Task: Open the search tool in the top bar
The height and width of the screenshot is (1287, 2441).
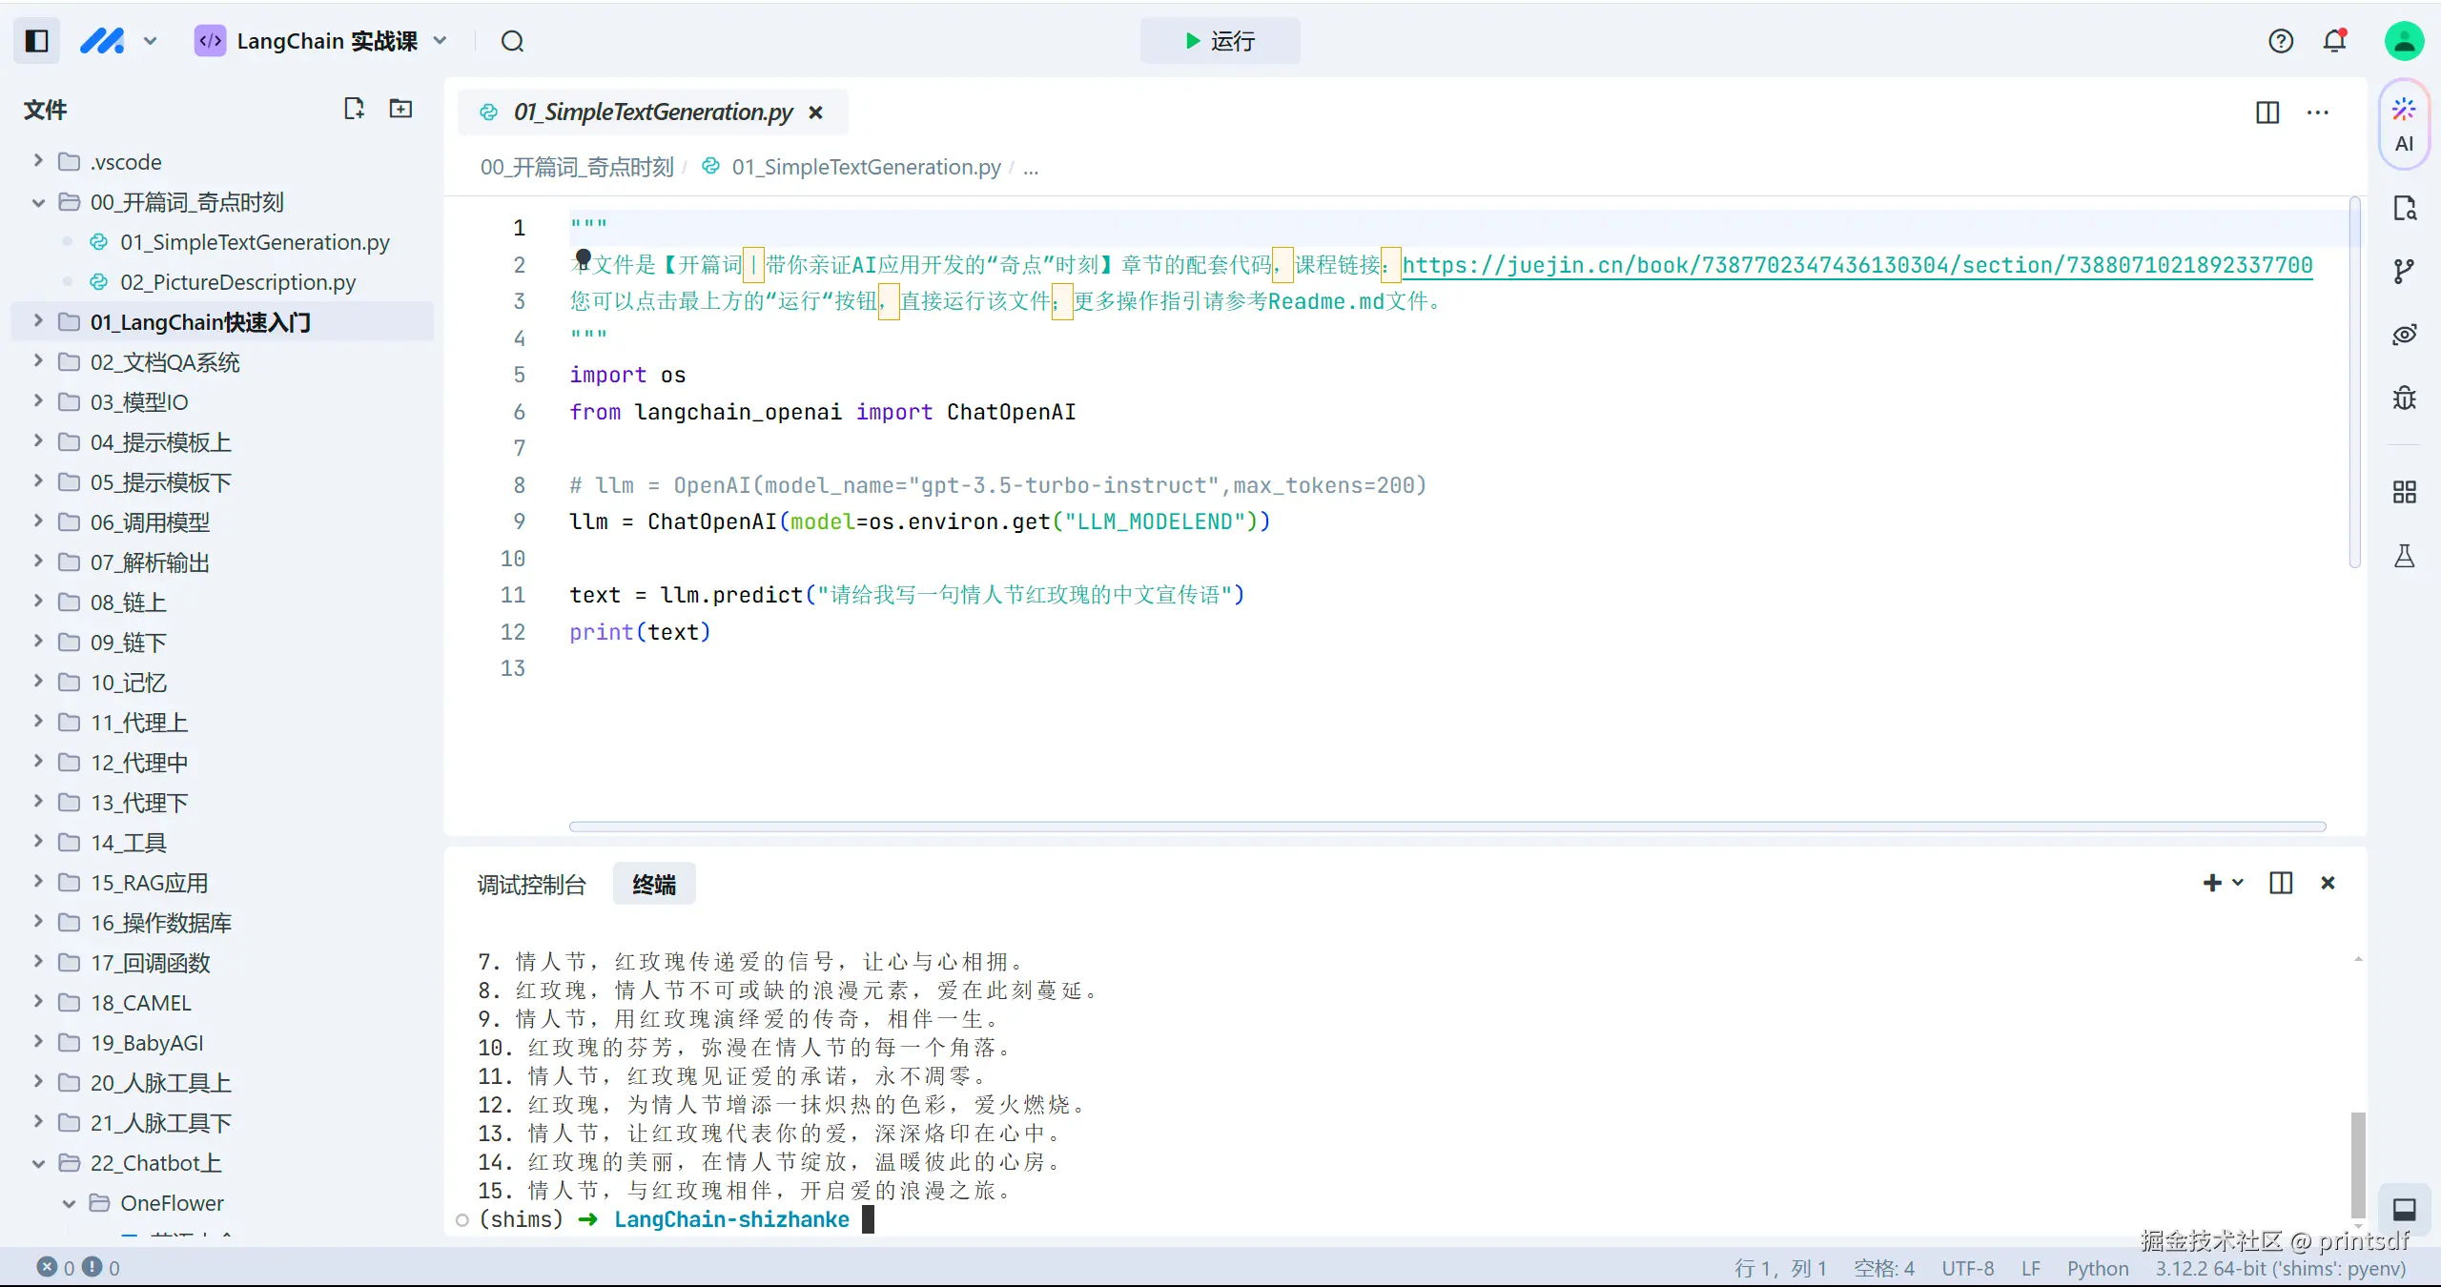Action: [x=513, y=41]
